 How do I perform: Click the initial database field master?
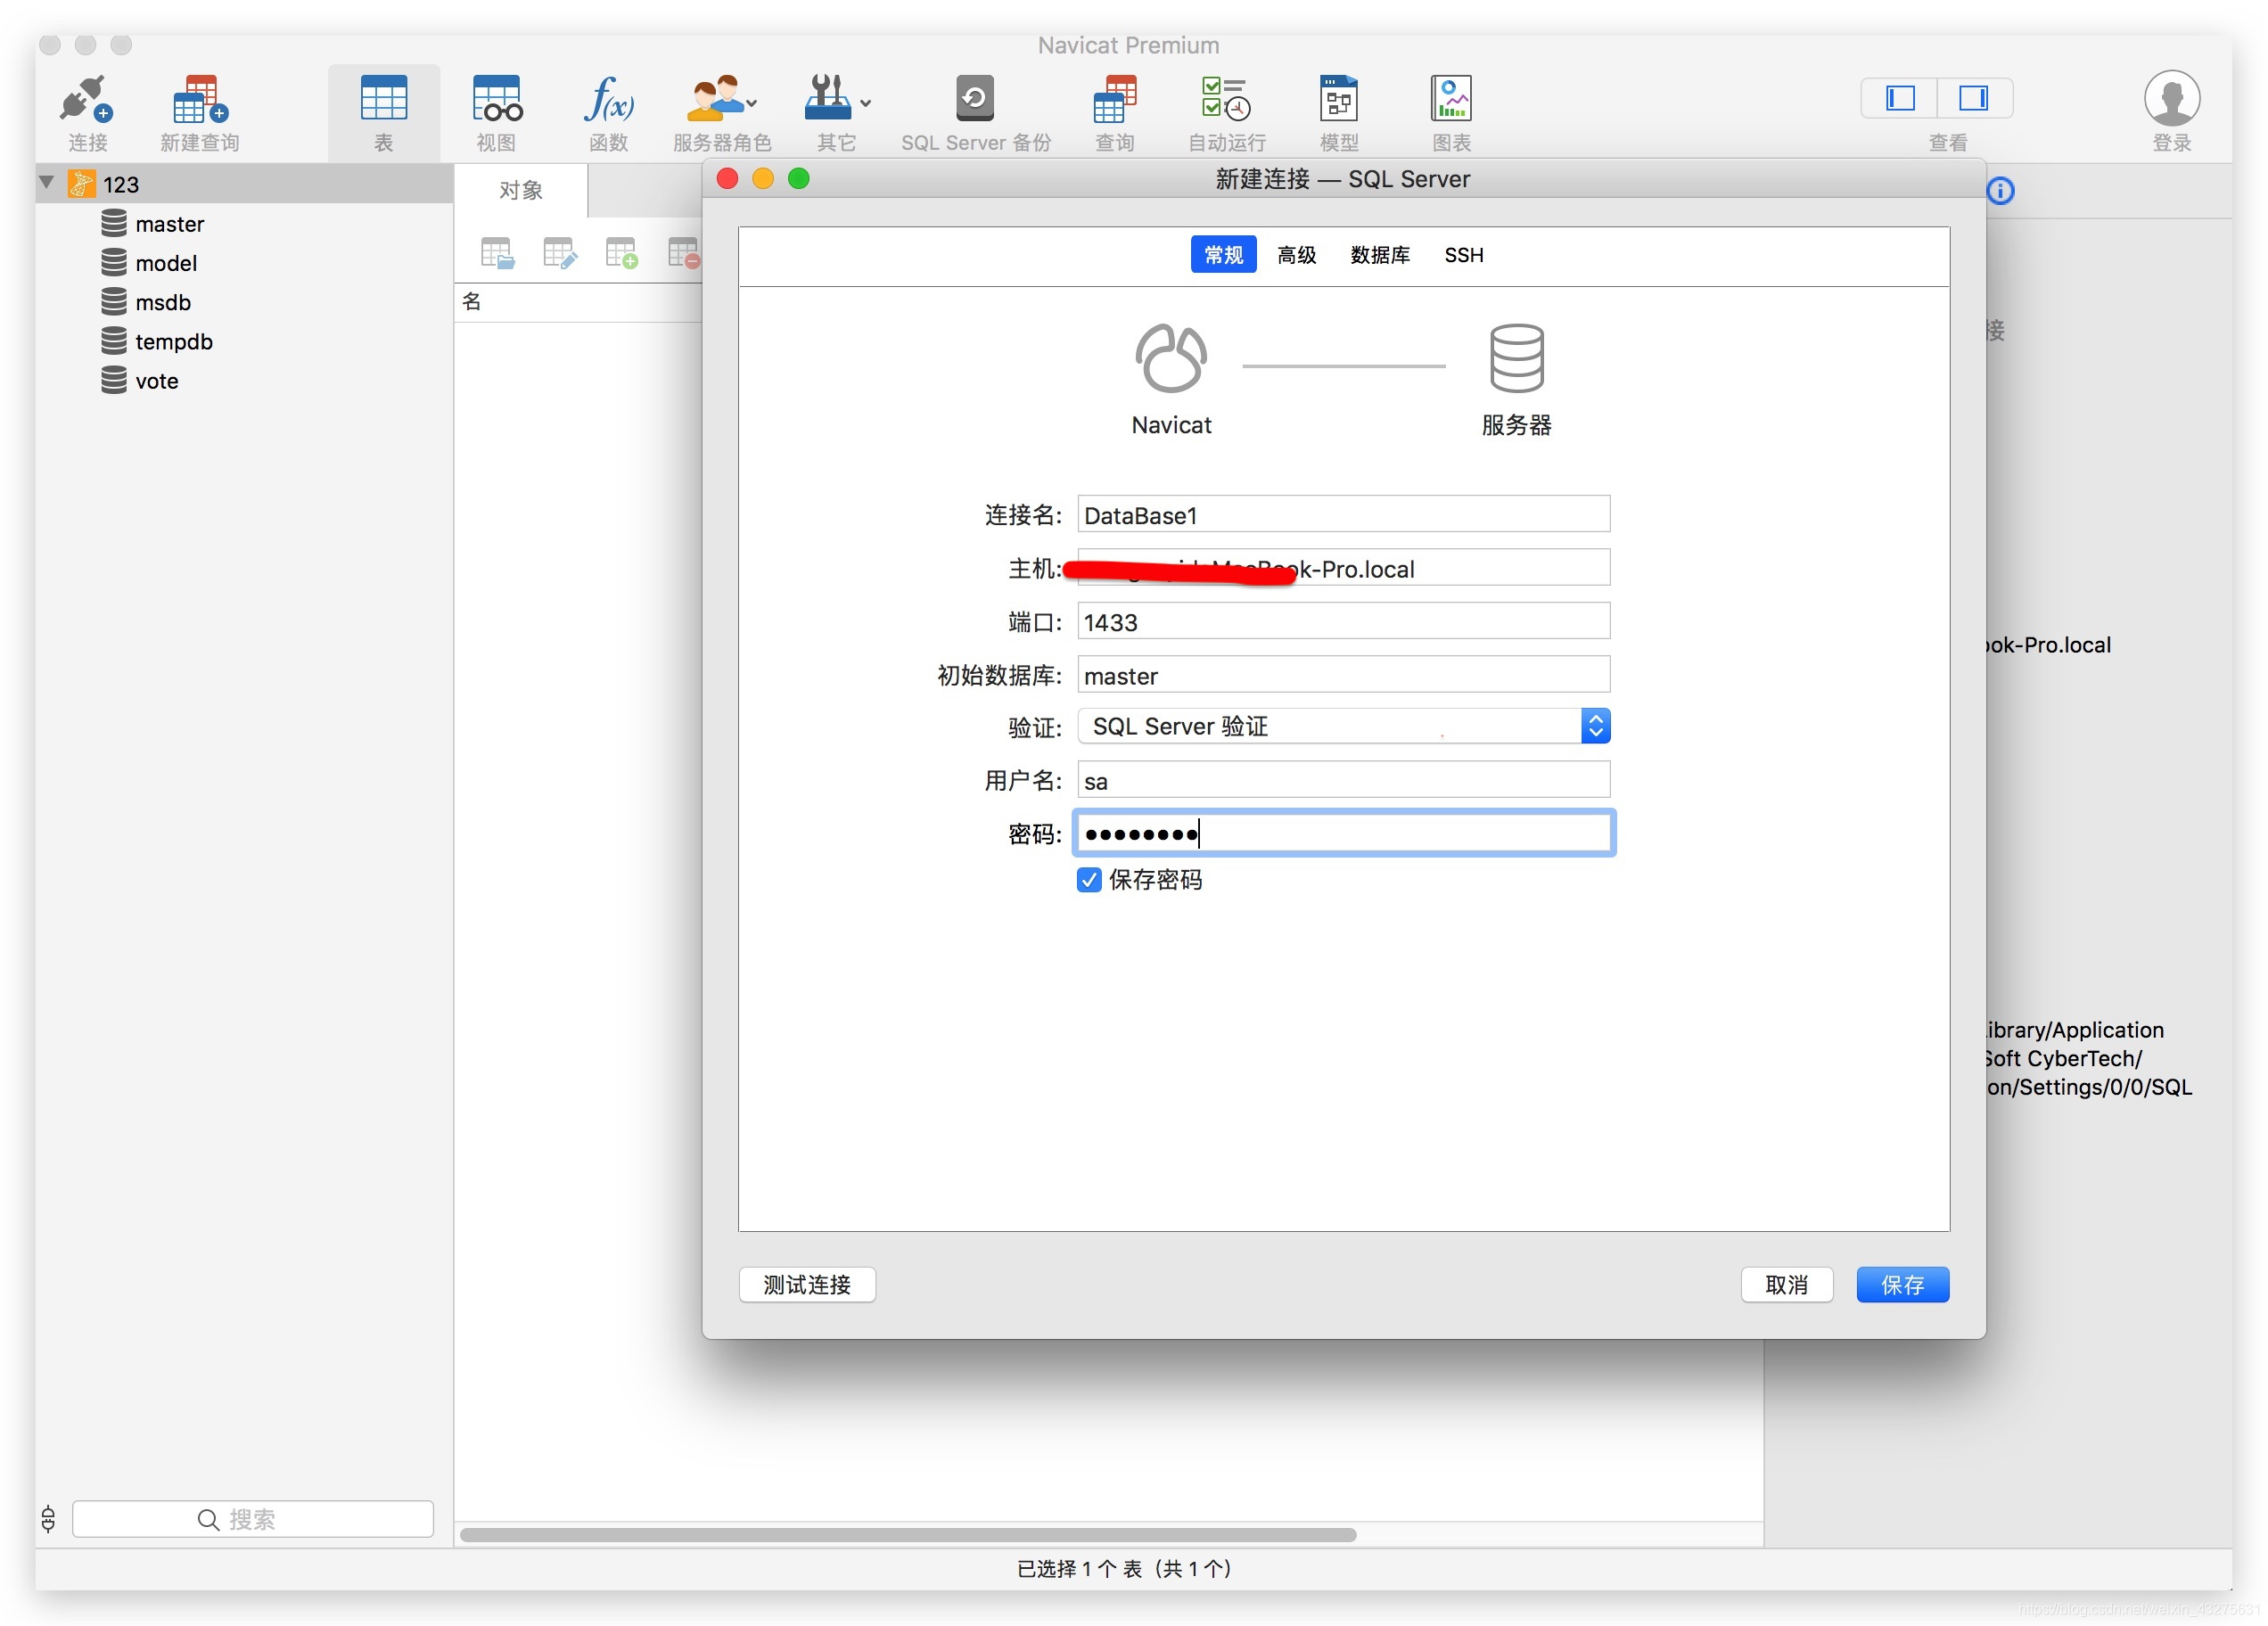tap(1343, 675)
